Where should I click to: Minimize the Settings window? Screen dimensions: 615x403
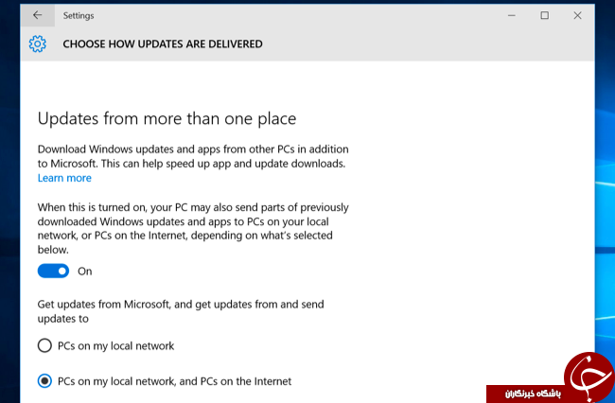click(512, 16)
